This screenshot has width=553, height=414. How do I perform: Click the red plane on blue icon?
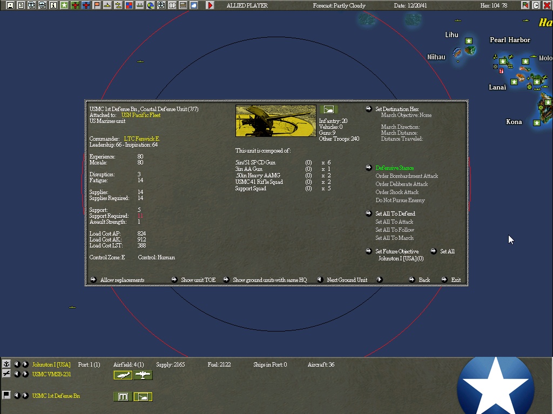(86, 5)
